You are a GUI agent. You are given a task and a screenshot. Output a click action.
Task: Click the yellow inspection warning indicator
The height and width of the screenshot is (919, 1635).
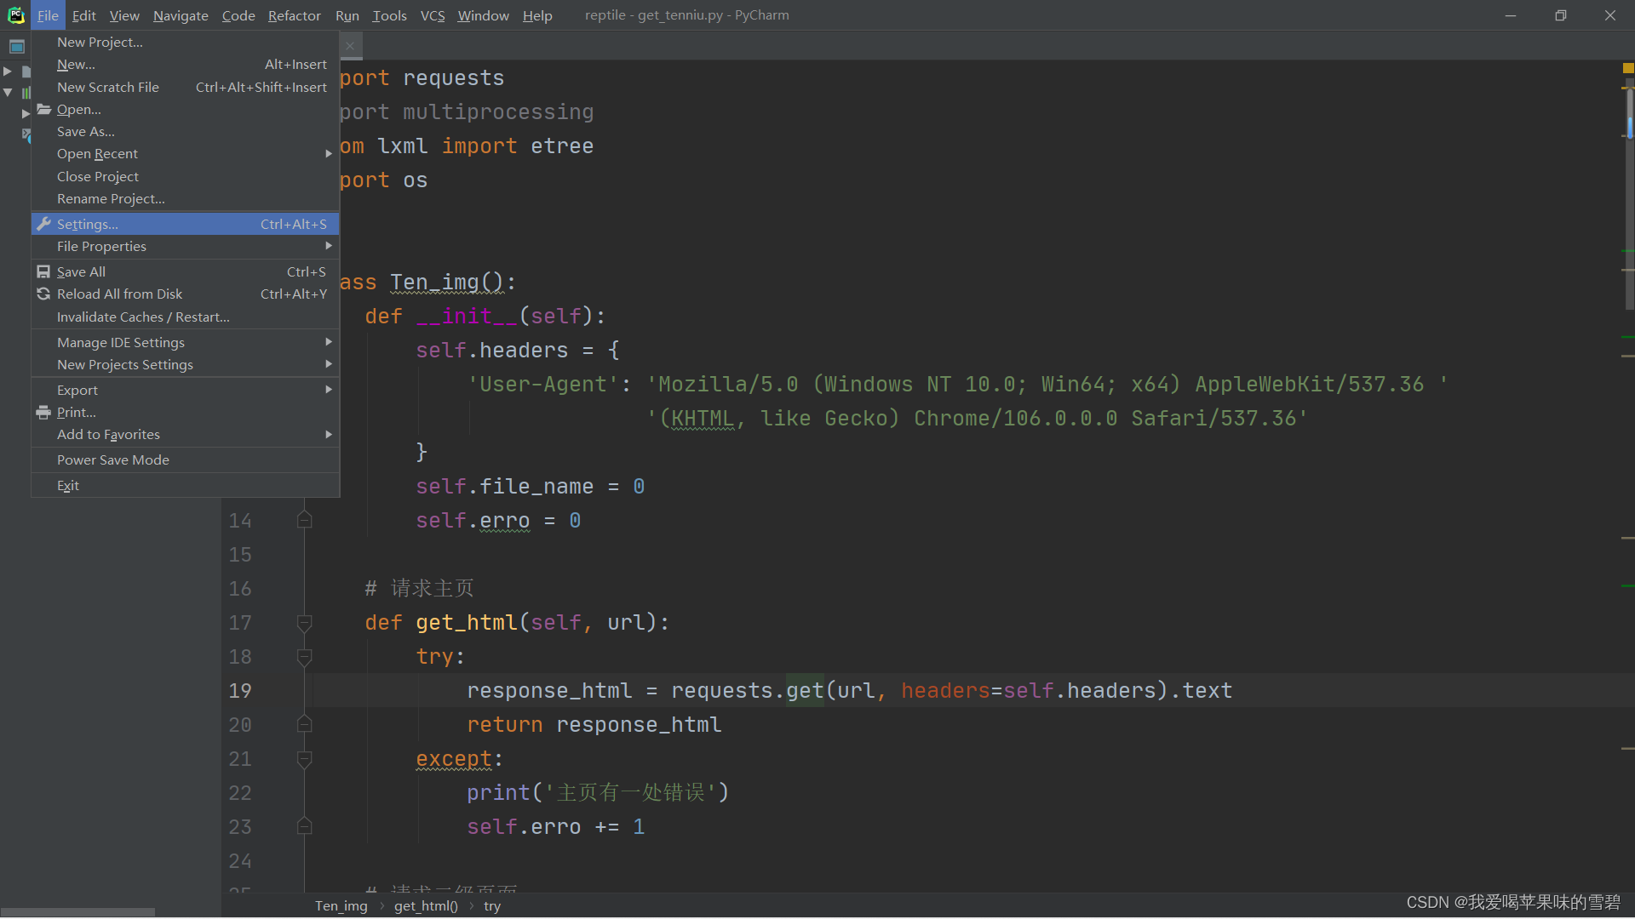pos(1628,67)
